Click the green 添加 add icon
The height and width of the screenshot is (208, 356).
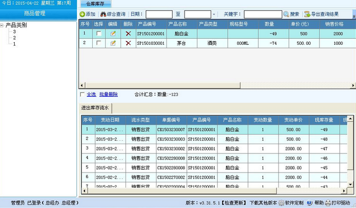point(82,14)
